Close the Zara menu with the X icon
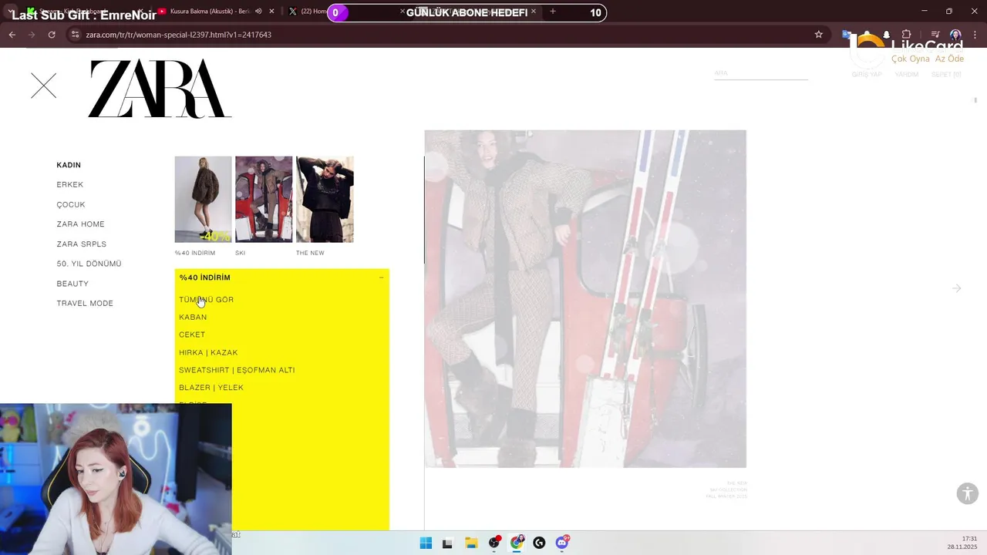 (x=44, y=86)
